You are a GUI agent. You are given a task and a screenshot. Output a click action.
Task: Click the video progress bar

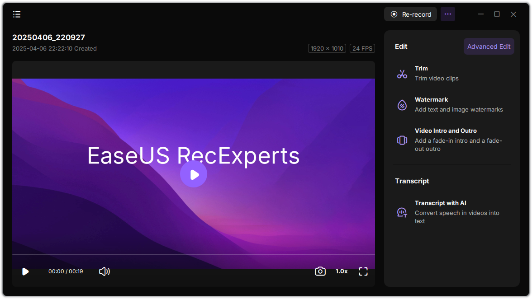194,254
